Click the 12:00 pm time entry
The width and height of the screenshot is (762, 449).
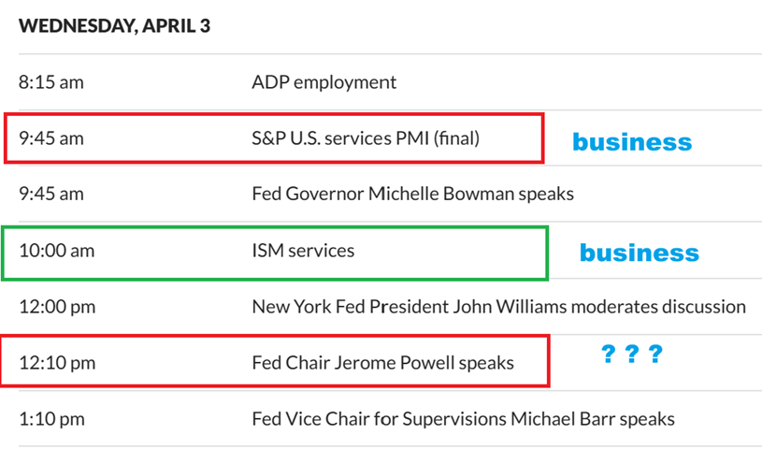click(56, 307)
